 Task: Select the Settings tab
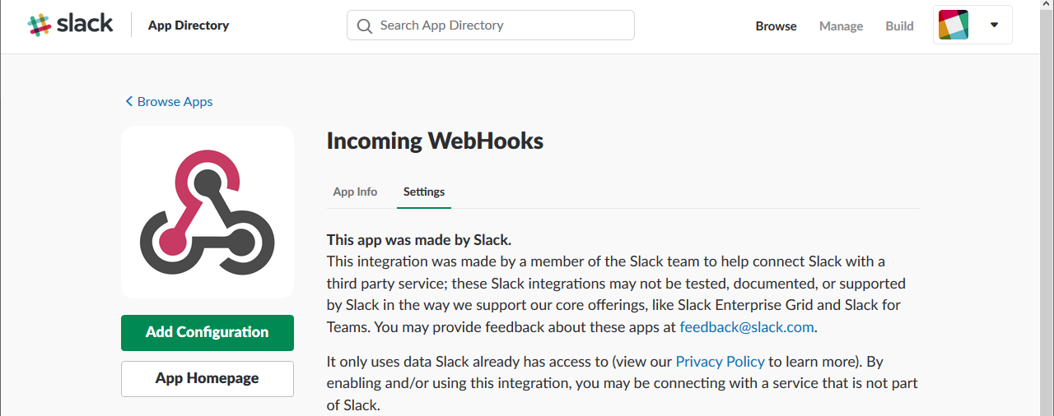424,192
